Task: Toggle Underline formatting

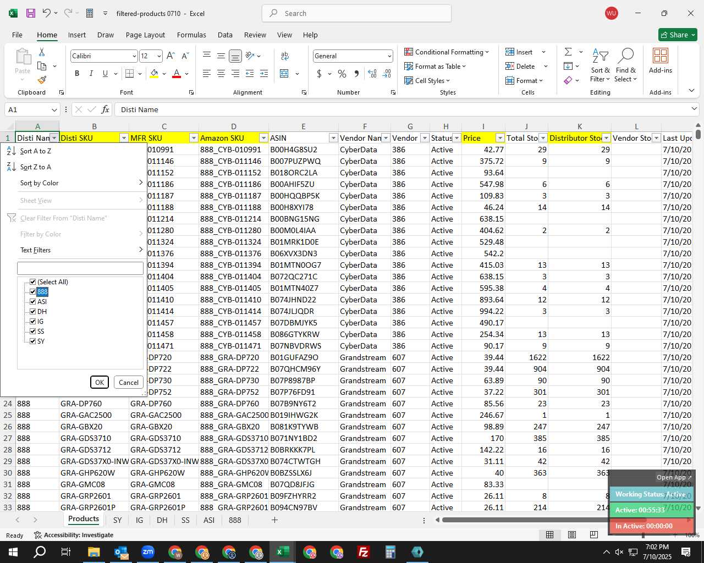Action: (105, 74)
